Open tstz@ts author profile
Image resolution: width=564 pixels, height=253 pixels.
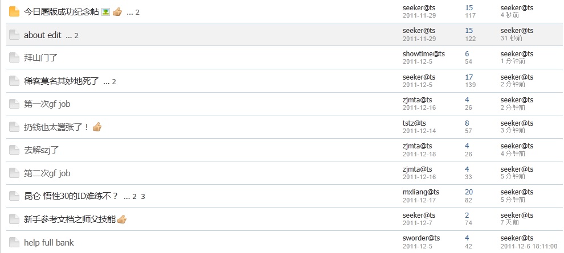click(x=414, y=123)
